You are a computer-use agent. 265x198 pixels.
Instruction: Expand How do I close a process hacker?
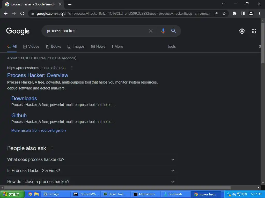pyautogui.click(x=91, y=181)
